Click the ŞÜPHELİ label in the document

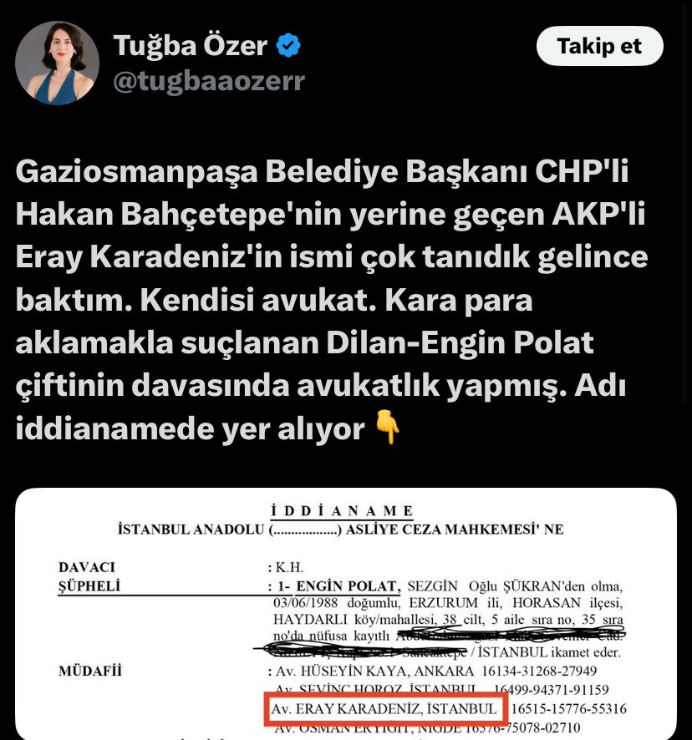coord(89,585)
